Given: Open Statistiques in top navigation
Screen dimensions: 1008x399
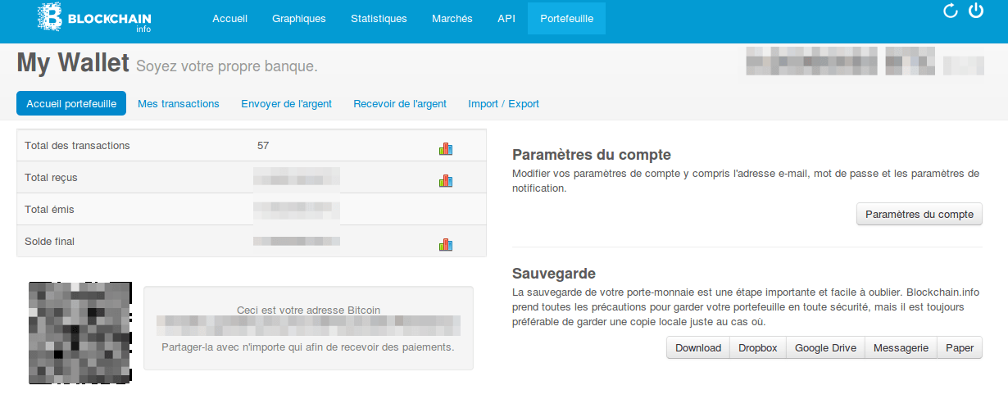Looking at the screenshot, I should 379,19.
